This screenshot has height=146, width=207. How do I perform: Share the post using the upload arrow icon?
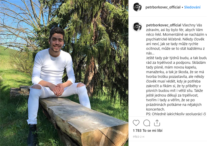157,123
